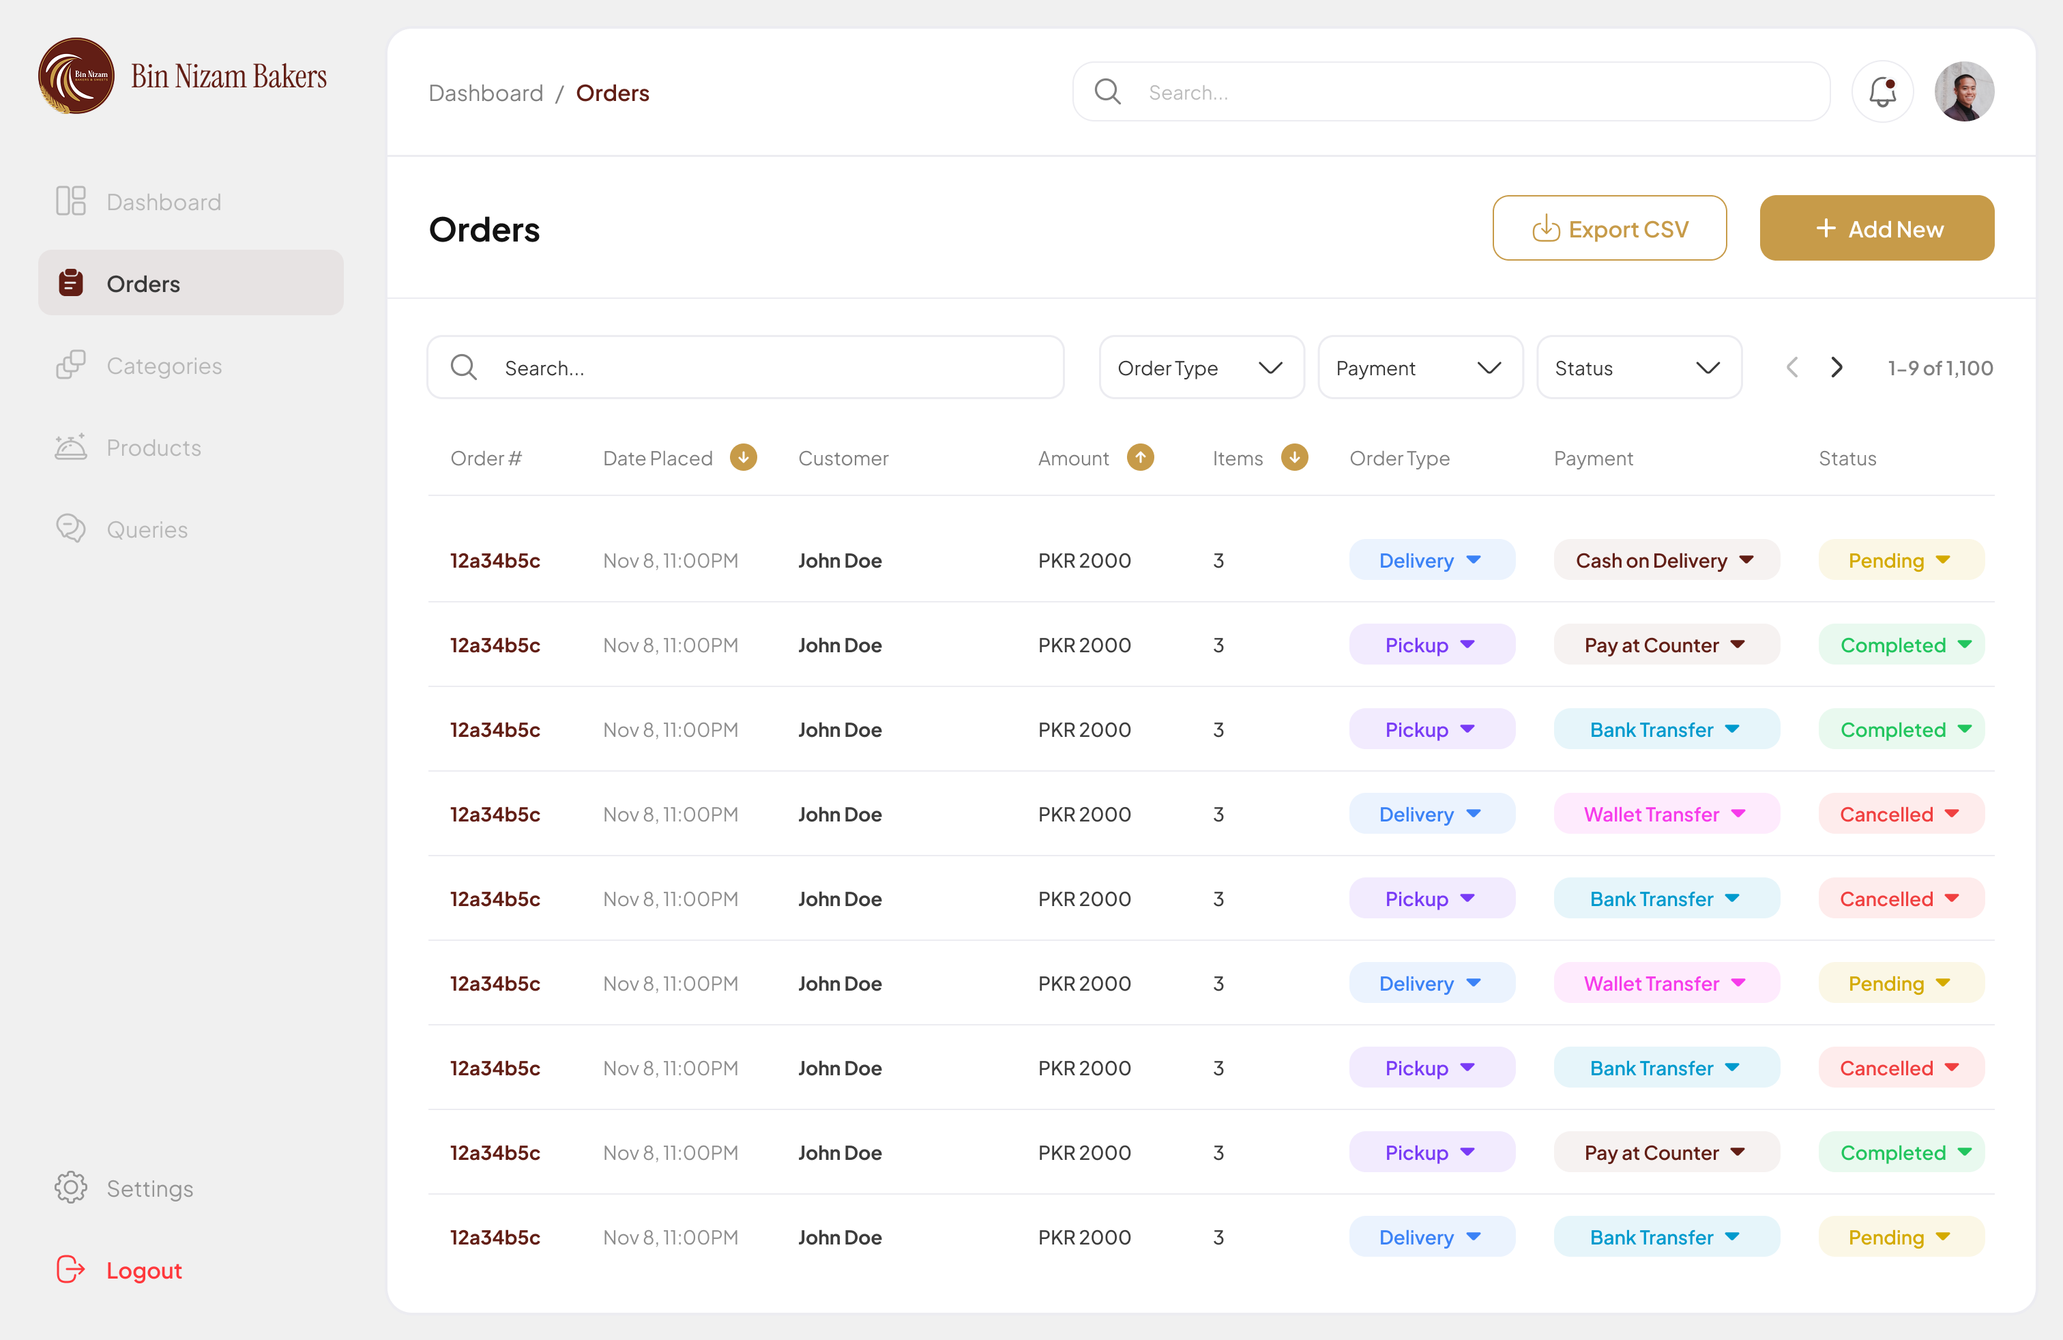Go to next page of orders

coord(1836,368)
